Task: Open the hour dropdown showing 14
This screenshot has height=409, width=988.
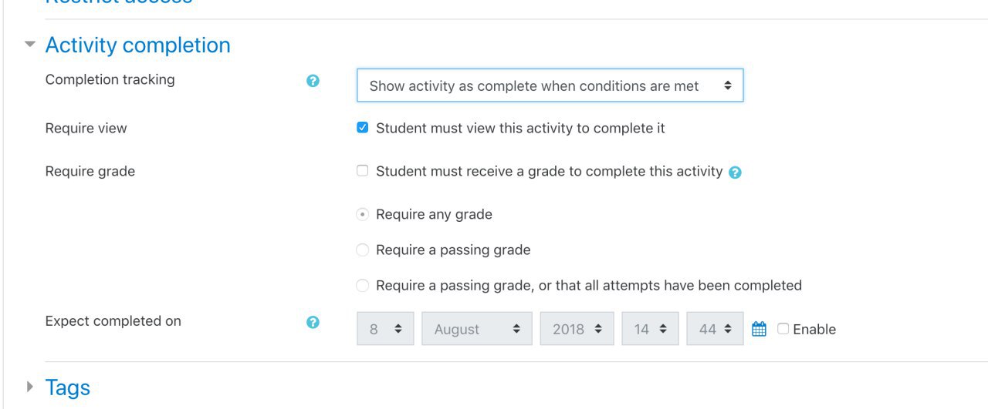Action: [650, 329]
